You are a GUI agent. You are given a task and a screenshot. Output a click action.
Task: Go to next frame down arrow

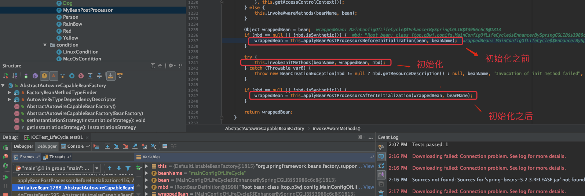[119, 169]
